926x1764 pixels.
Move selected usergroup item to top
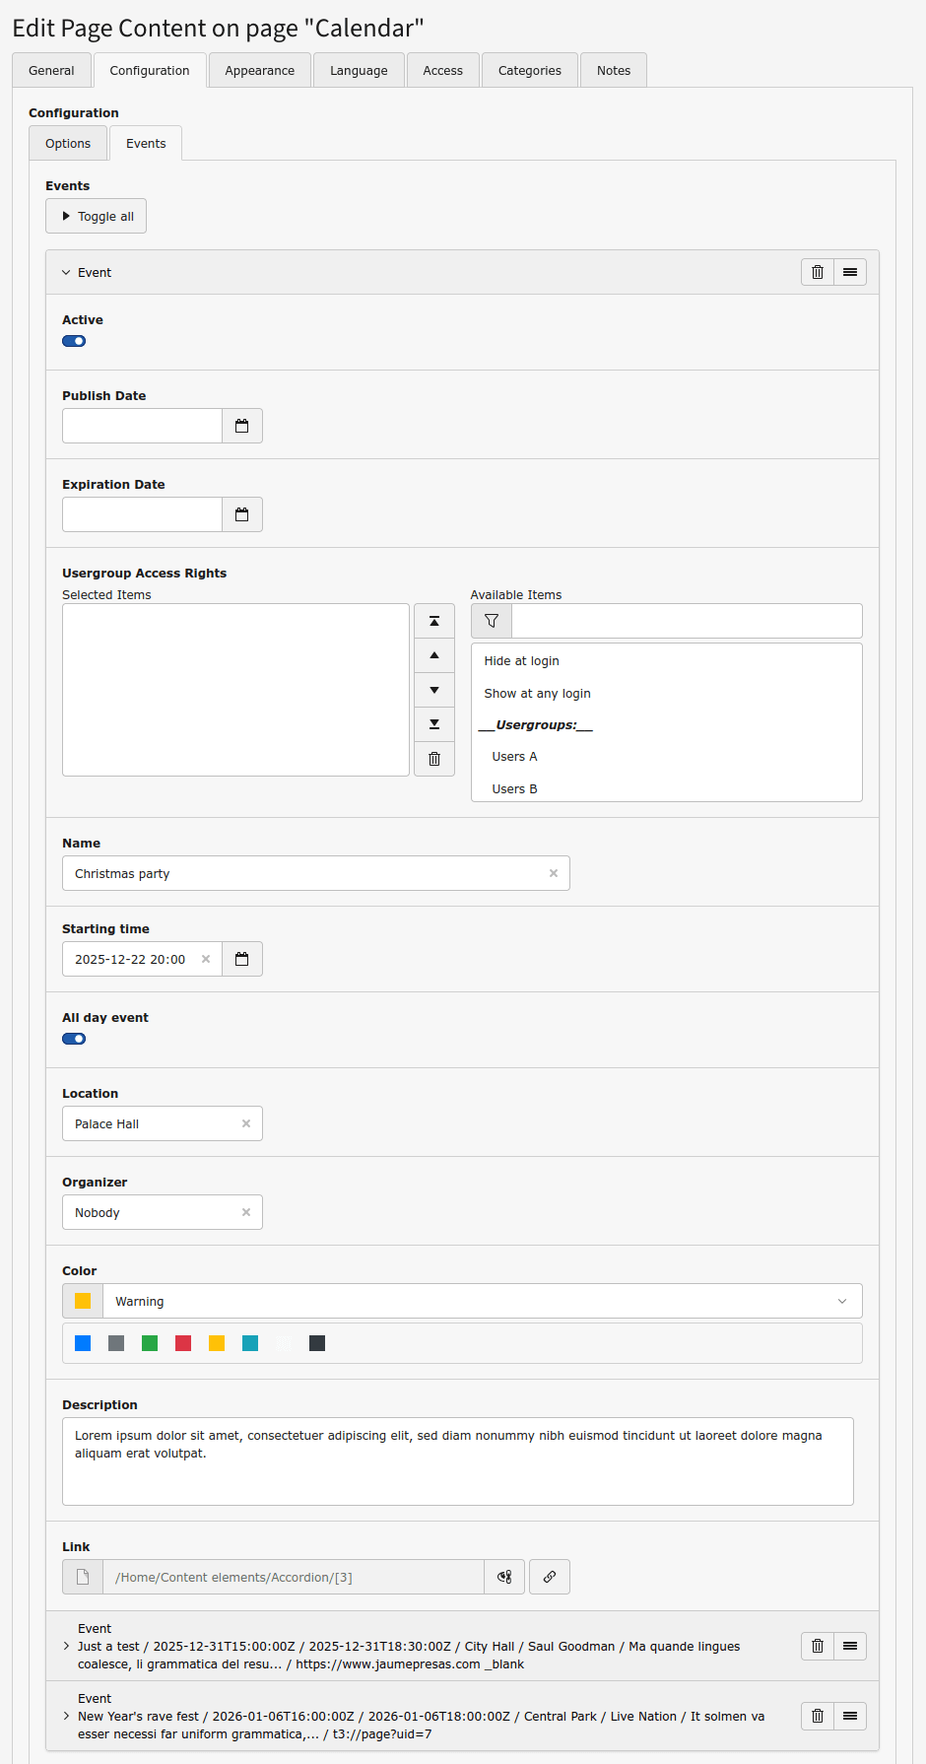434,621
